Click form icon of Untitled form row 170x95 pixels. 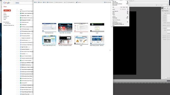point(20,25)
